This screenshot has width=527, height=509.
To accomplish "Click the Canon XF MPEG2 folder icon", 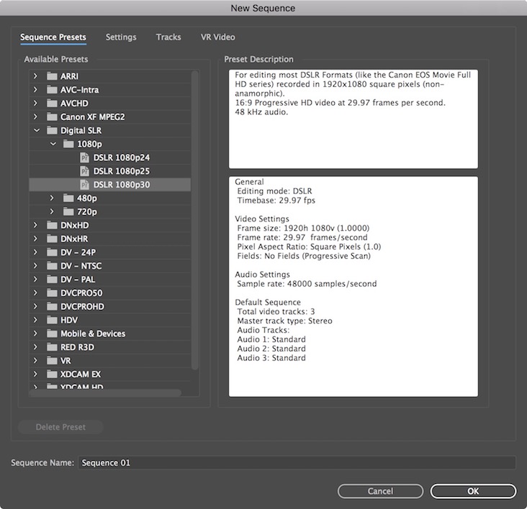I will [x=52, y=116].
